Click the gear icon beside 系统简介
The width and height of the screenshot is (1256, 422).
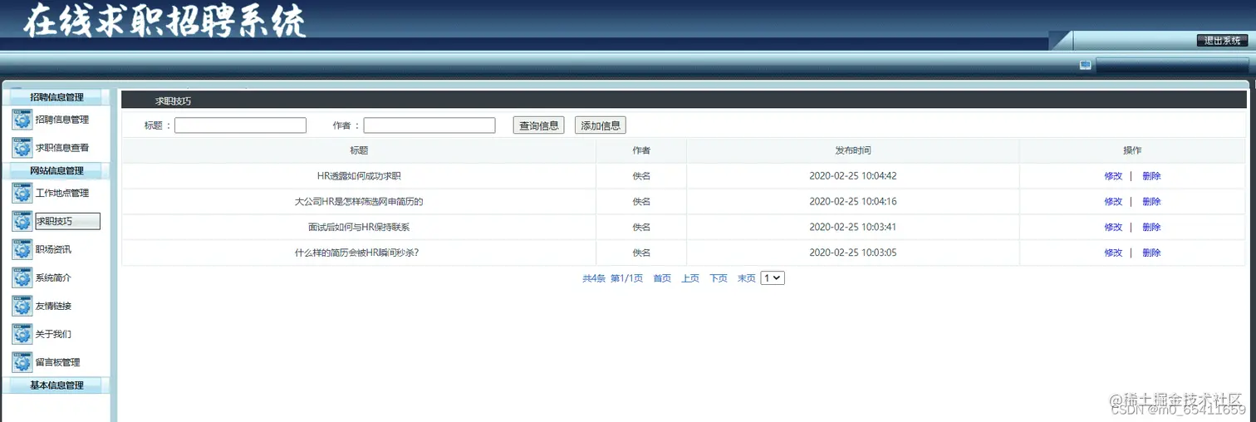22,278
